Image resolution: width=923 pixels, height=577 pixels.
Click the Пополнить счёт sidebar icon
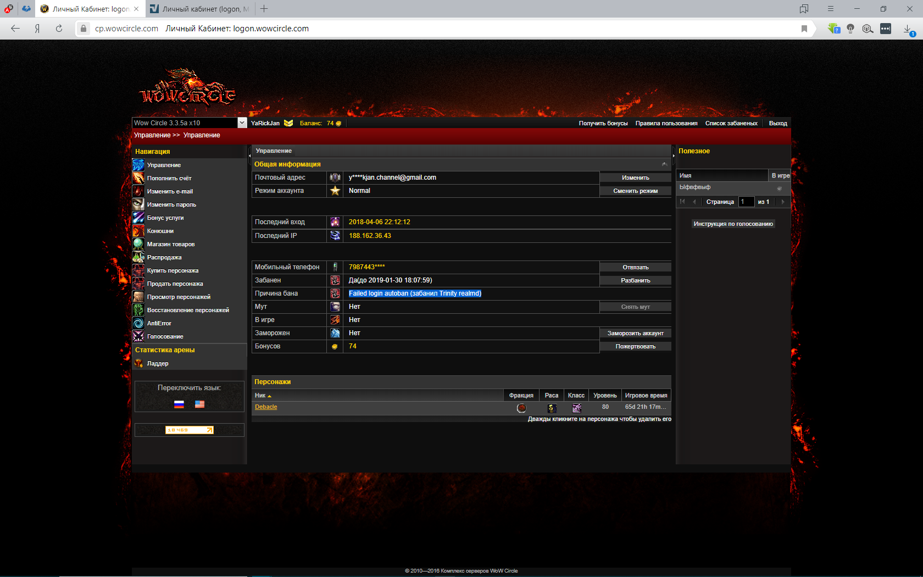point(138,178)
